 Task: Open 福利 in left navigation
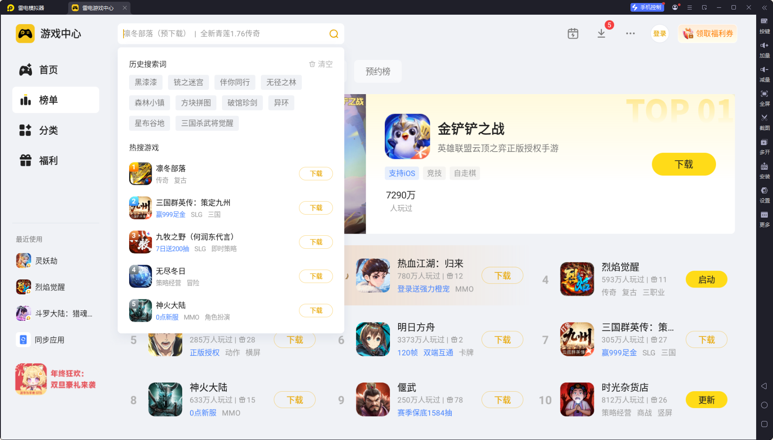[56, 160]
